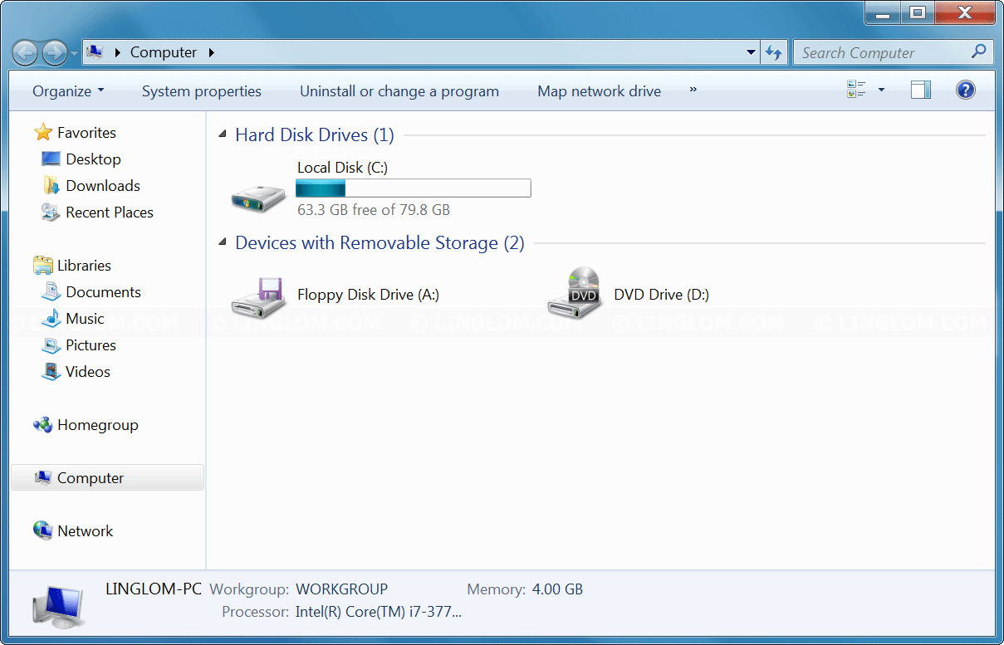Click Map network drive
Screen dimensions: 1004x645
(599, 90)
